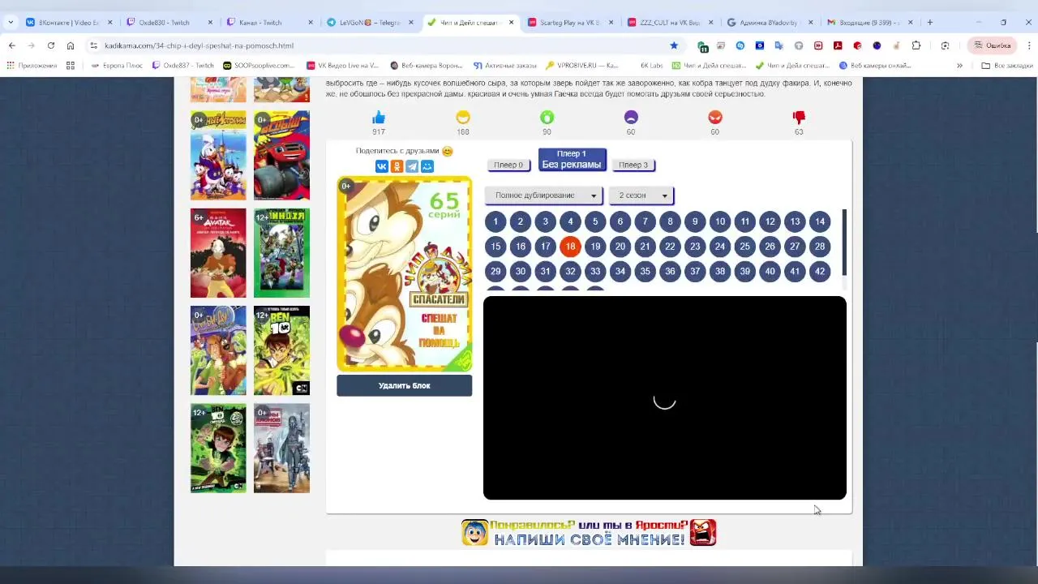
Task: Click the red angry face reaction
Action: tap(714, 118)
